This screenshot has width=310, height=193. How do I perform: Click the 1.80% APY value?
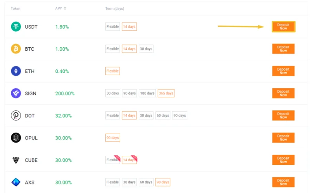(62, 27)
